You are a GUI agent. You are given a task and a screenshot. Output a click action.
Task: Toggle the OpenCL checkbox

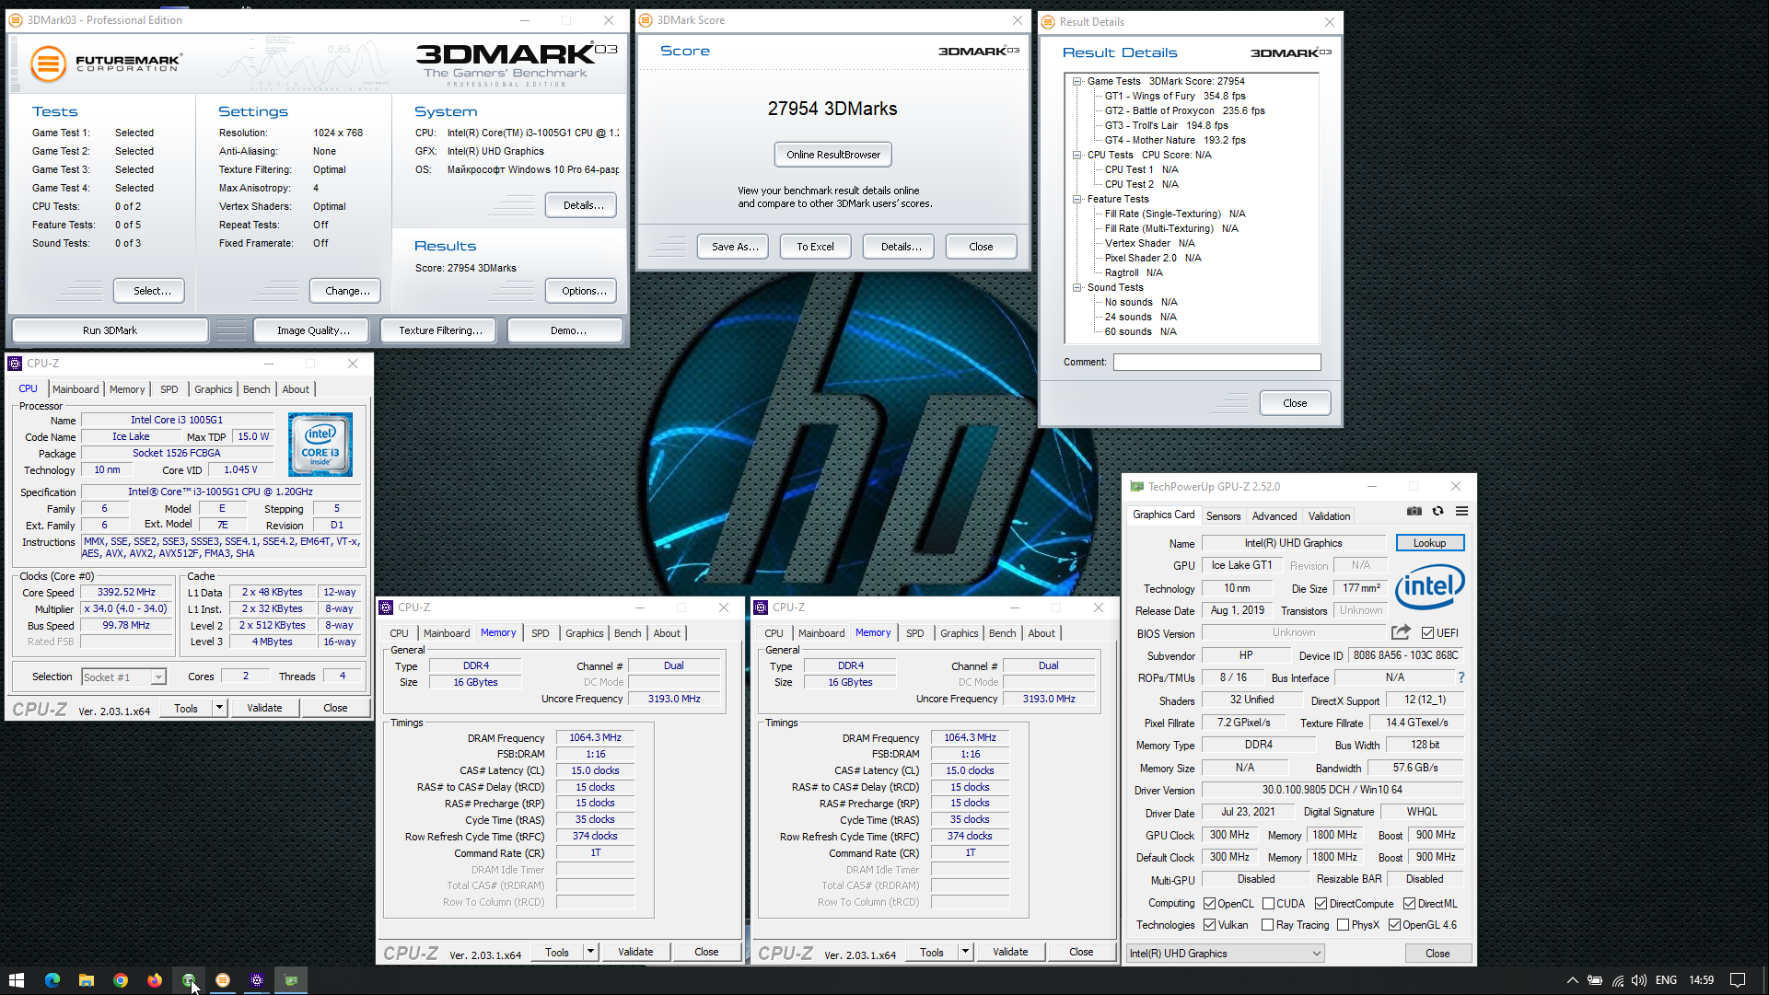click(x=1210, y=904)
